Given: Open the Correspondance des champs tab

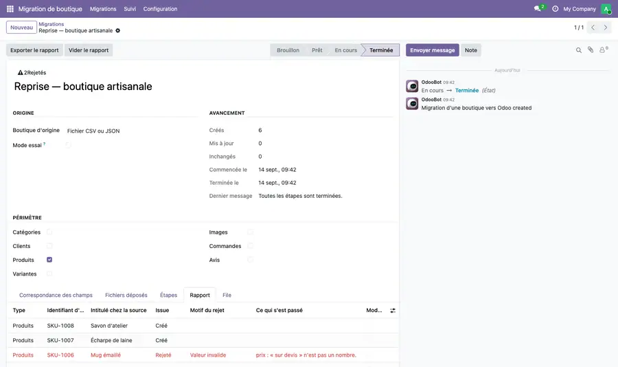Looking at the screenshot, I should (56, 295).
